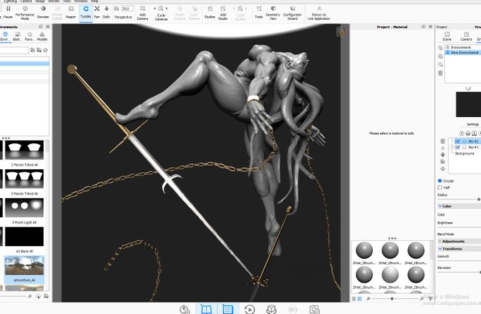Click the Radius slider handle
Screen dimensions: 481x314
click(x=479, y=199)
